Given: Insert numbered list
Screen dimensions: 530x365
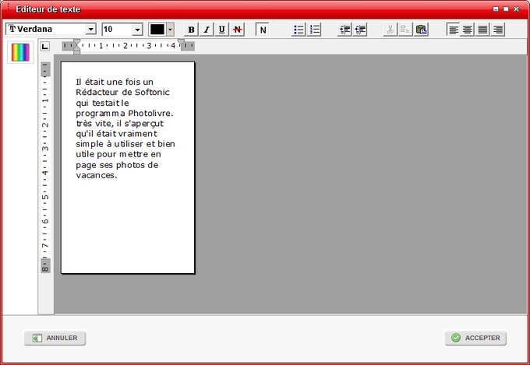Looking at the screenshot, I should click(x=314, y=30).
